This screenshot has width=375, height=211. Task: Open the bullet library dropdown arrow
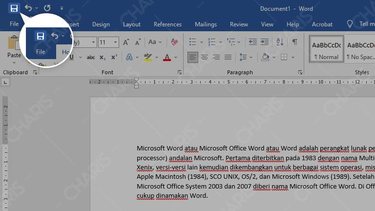(202, 42)
